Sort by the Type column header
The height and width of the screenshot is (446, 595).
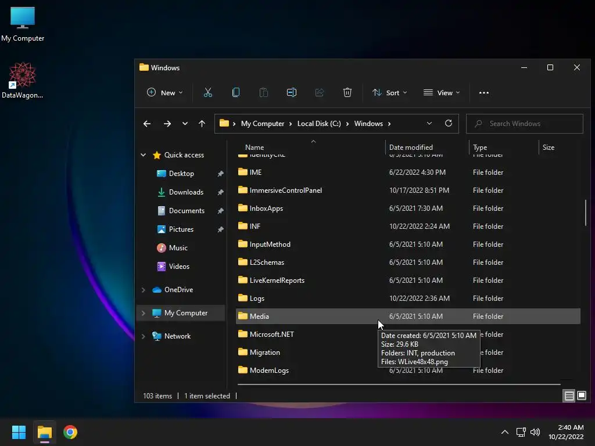[x=480, y=147]
